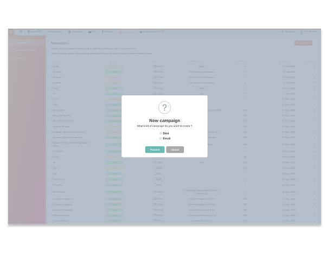Sort by the STATUS column header

click(113, 61)
